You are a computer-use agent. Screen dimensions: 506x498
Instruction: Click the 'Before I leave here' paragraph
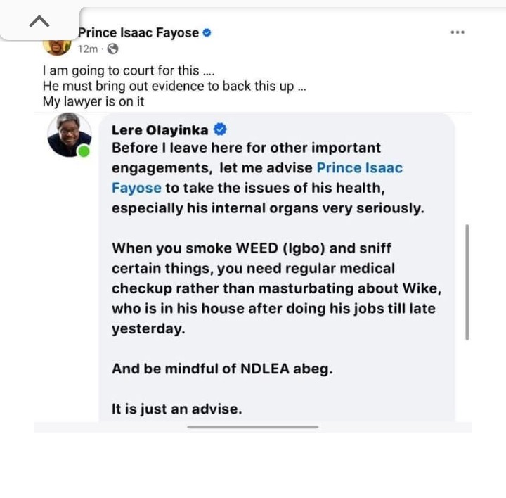267,178
